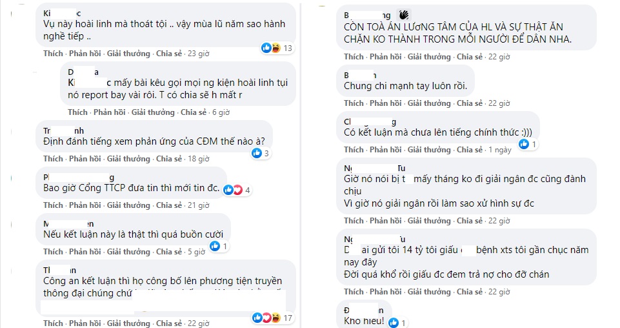The image size is (620, 328).
Task: Click Chia sẻ under "Bao giờ Cổng TTCP" comment
Action: (169, 205)
